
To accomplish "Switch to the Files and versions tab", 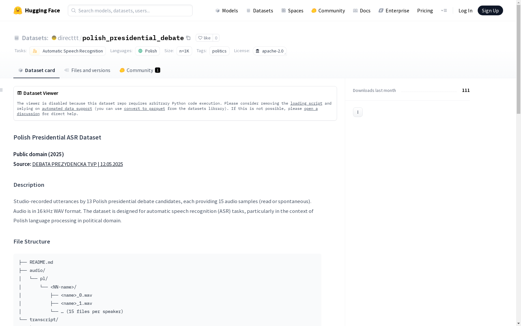I will [x=87, y=70].
